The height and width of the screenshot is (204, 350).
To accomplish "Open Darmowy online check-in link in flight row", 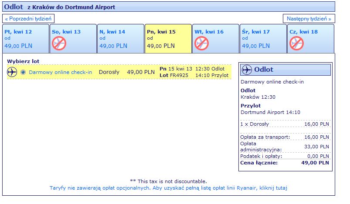I will [61, 72].
